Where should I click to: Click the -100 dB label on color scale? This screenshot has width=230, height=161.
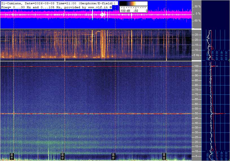pyautogui.click(x=124, y=11)
